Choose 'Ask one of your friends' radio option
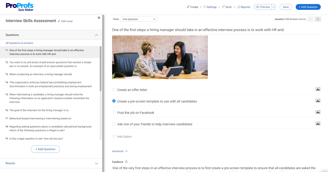Screen dimensions: 328x172 coord(114,124)
